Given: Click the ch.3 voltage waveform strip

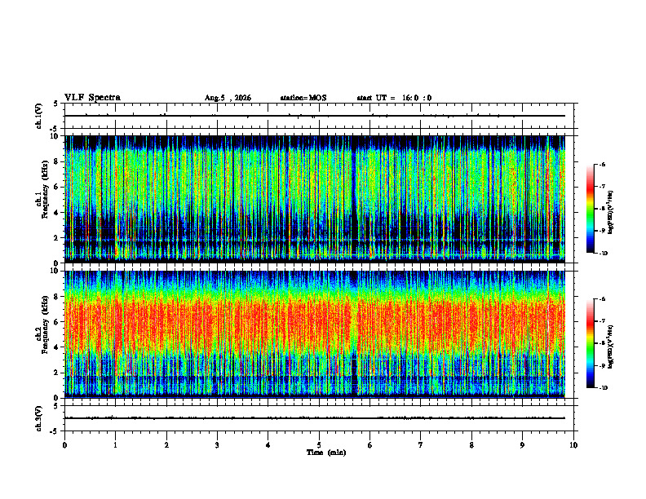Looking at the screenshot, I should point(319,418).
